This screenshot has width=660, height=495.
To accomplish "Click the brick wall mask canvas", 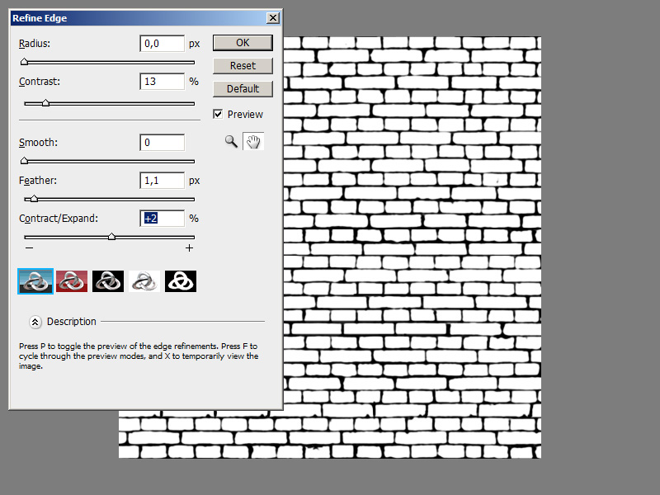I will tap(412, 247).
